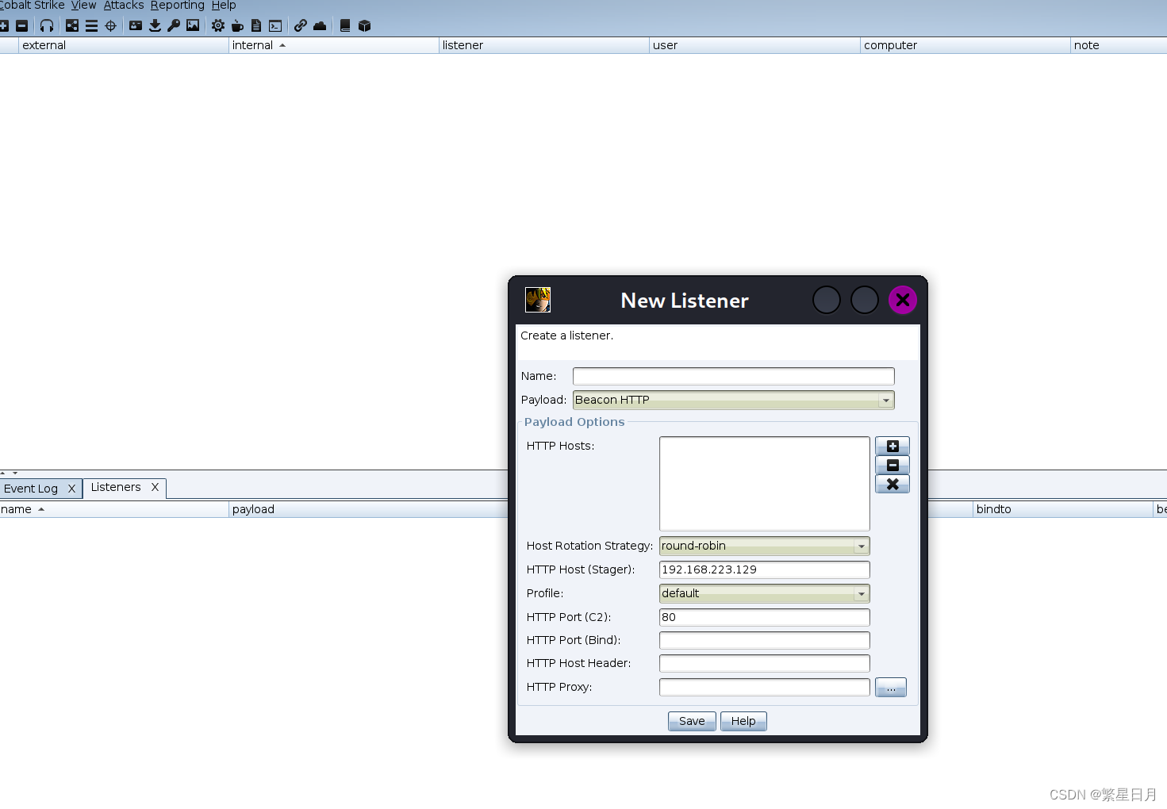This screenshot has width=1167, height=809.
Task: Open downloaded files via download icon
Action: 155,26
